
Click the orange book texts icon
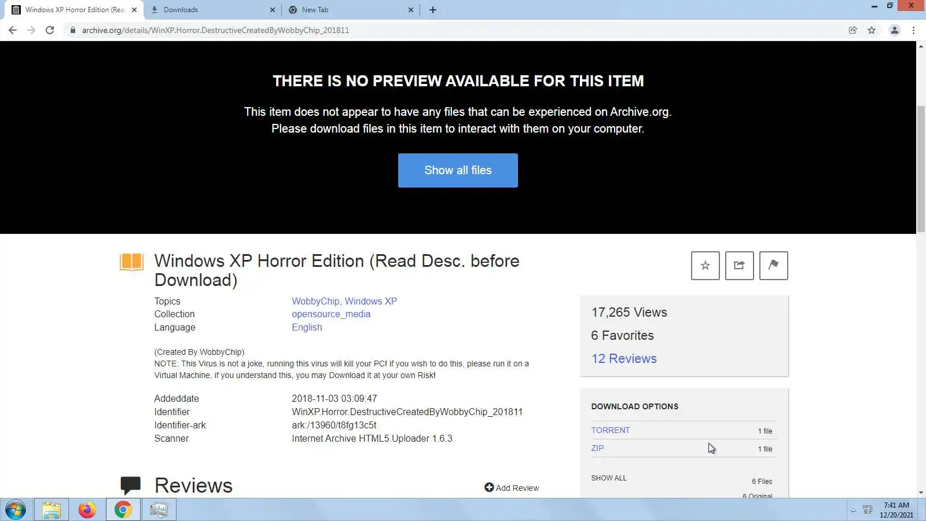coord(131,262)
